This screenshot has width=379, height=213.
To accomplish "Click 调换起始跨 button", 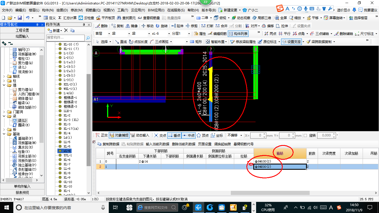I will point(223,144).
